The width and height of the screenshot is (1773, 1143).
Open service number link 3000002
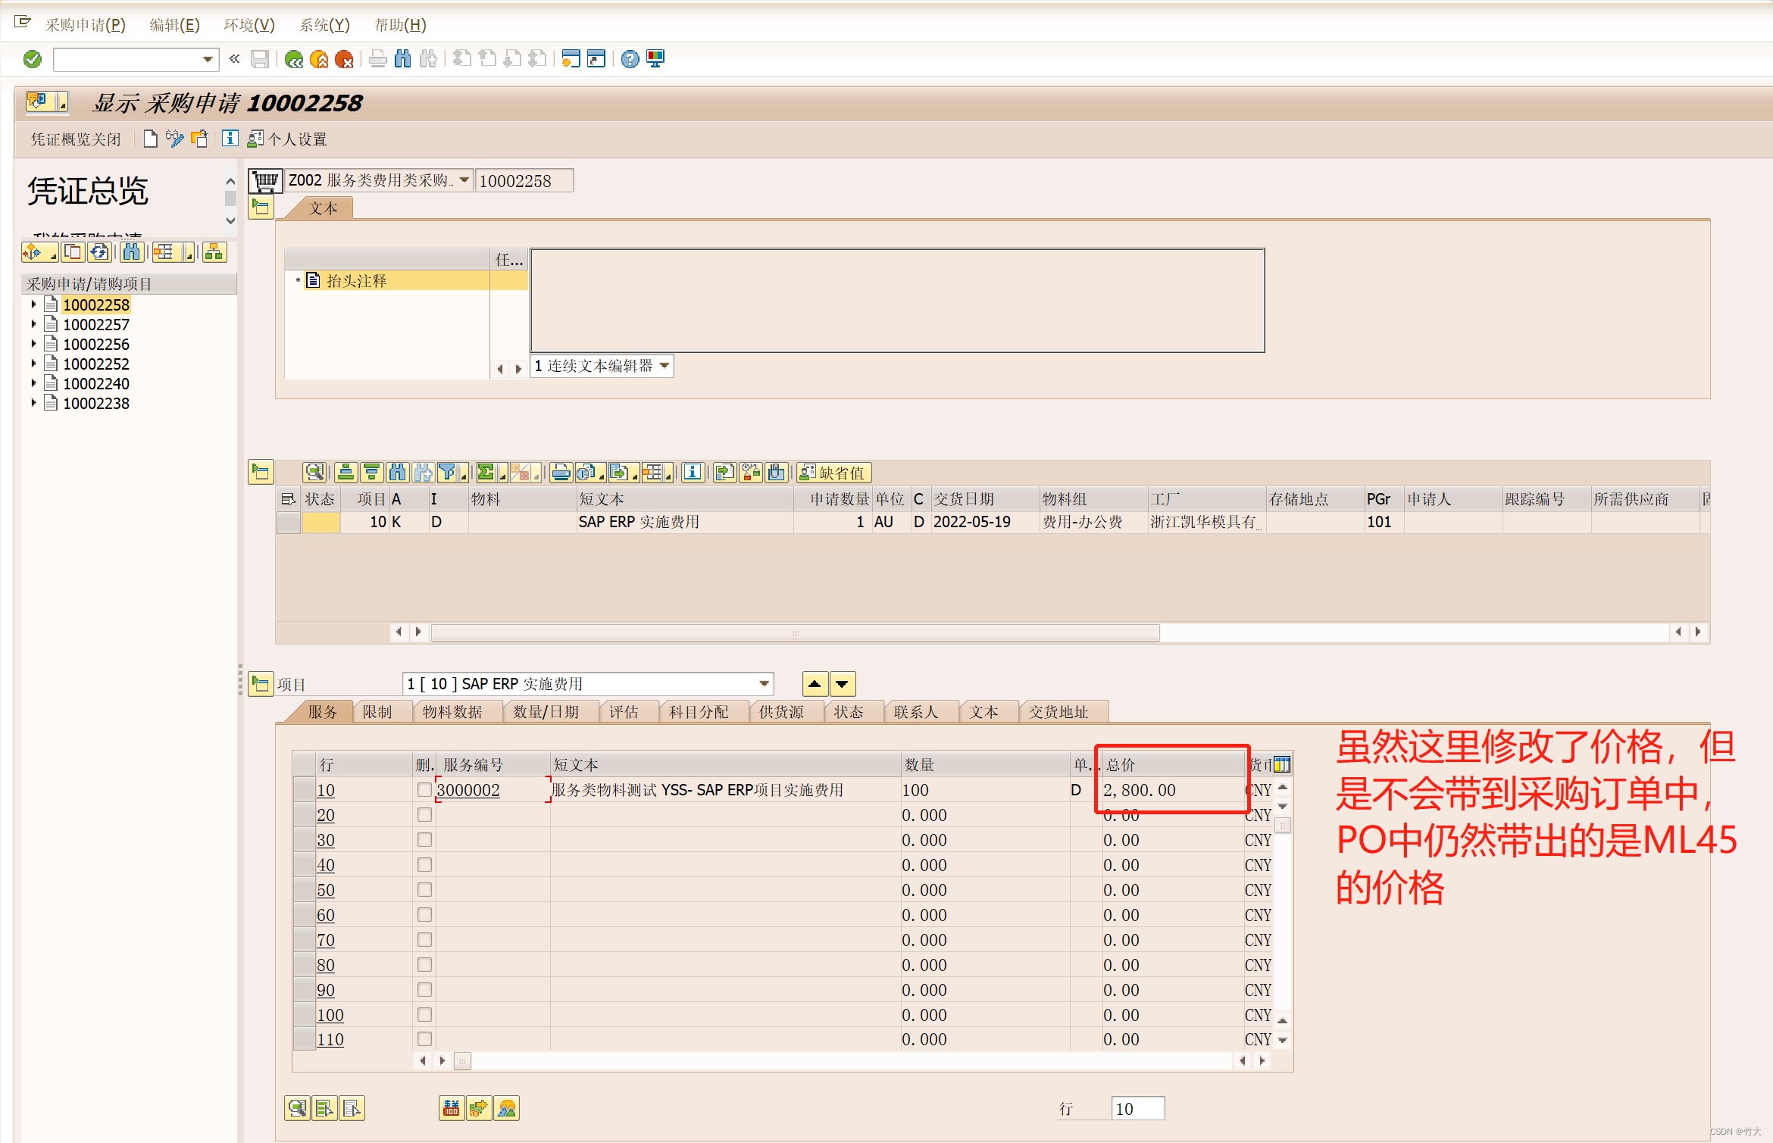click(468, 790)
